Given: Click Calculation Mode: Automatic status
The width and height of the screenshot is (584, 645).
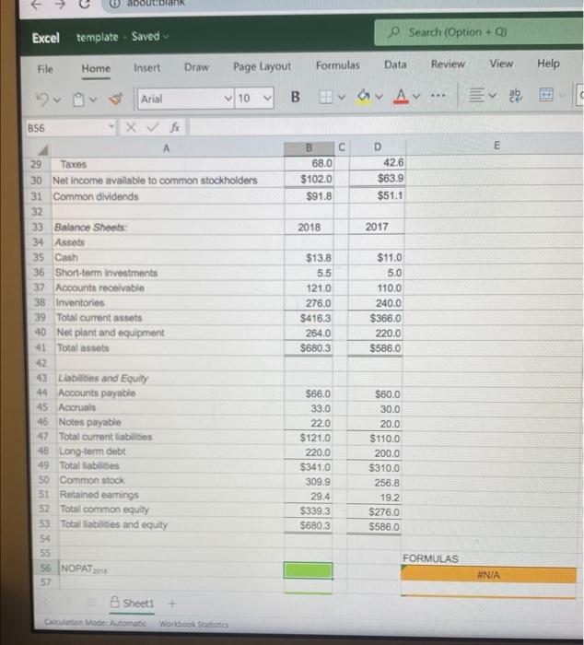Looking at the screenshot, I should point(96,623).
